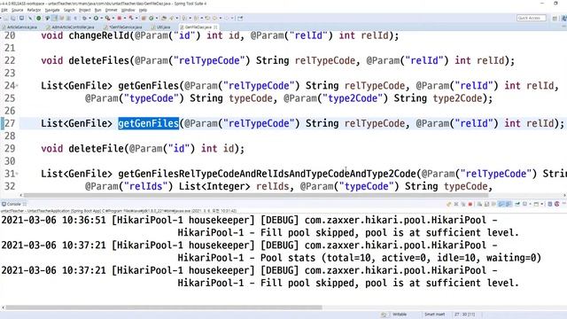
Task: Open the Display Selected Console dropdown
Action: coord(530,205)
